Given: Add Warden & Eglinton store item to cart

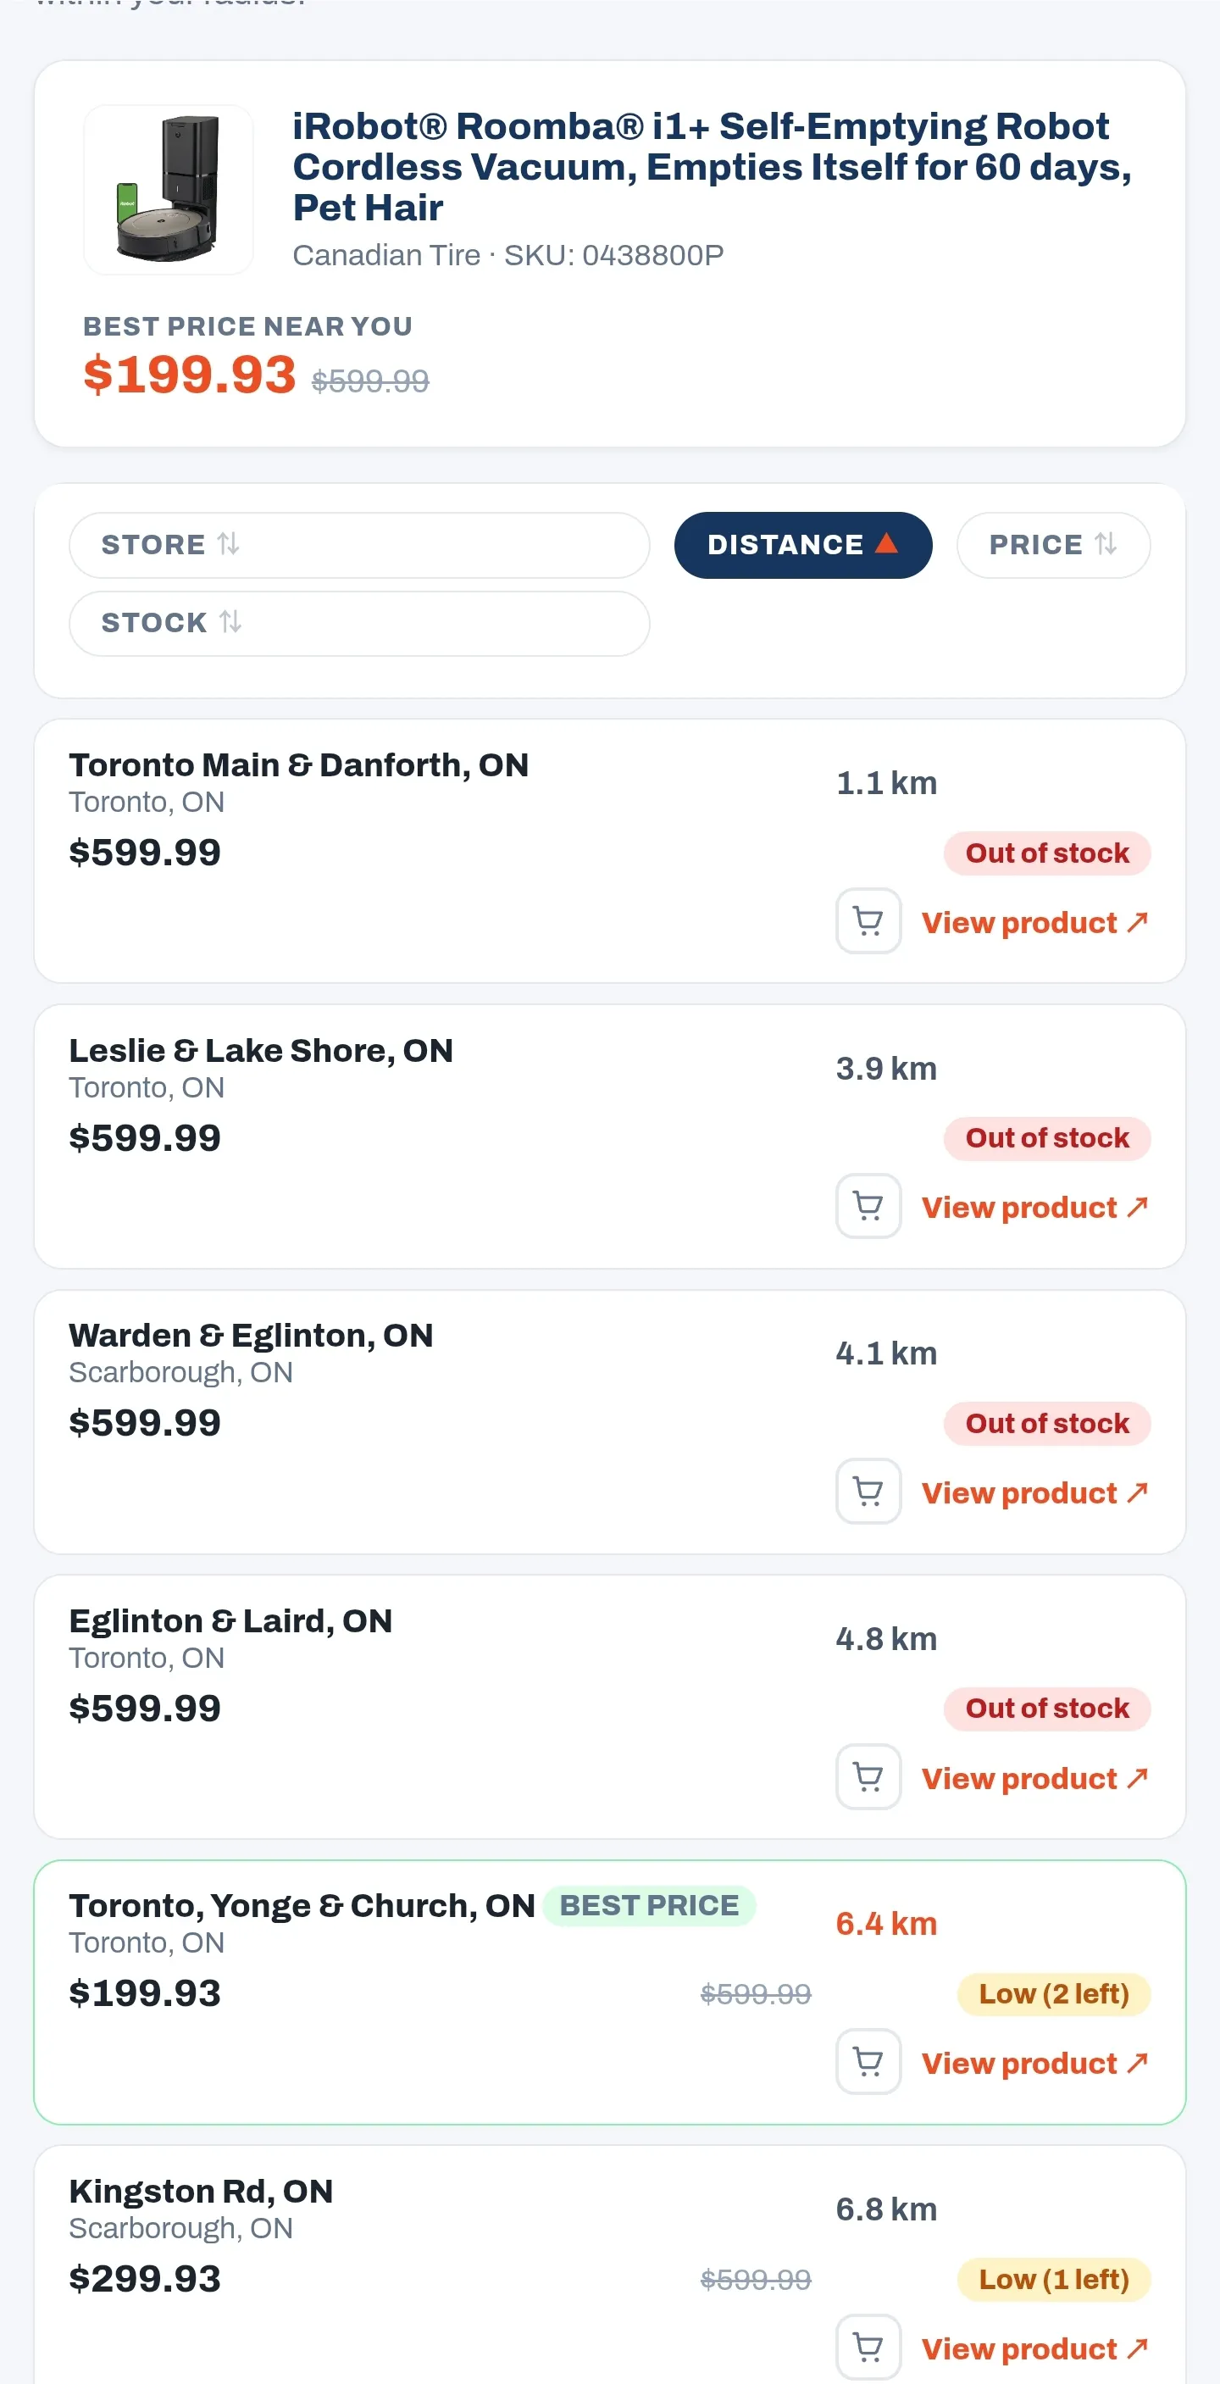Looking at the screenshot, I should pos(868,1491).
